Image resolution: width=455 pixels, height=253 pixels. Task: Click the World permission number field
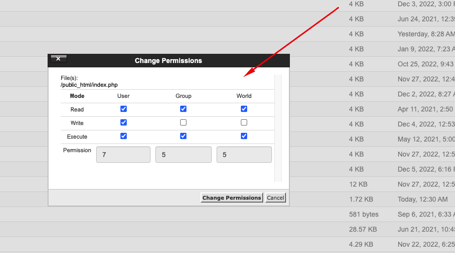pos(244,155)
